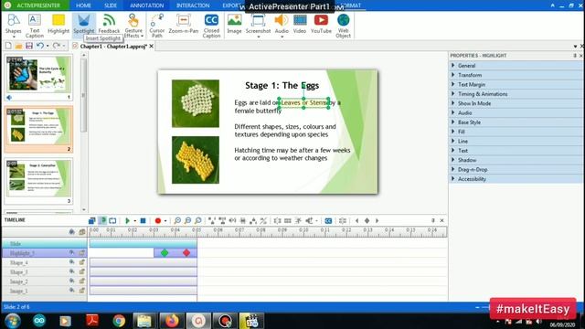
Task: Insert a Video object
Action: click(x=300, y=25)
